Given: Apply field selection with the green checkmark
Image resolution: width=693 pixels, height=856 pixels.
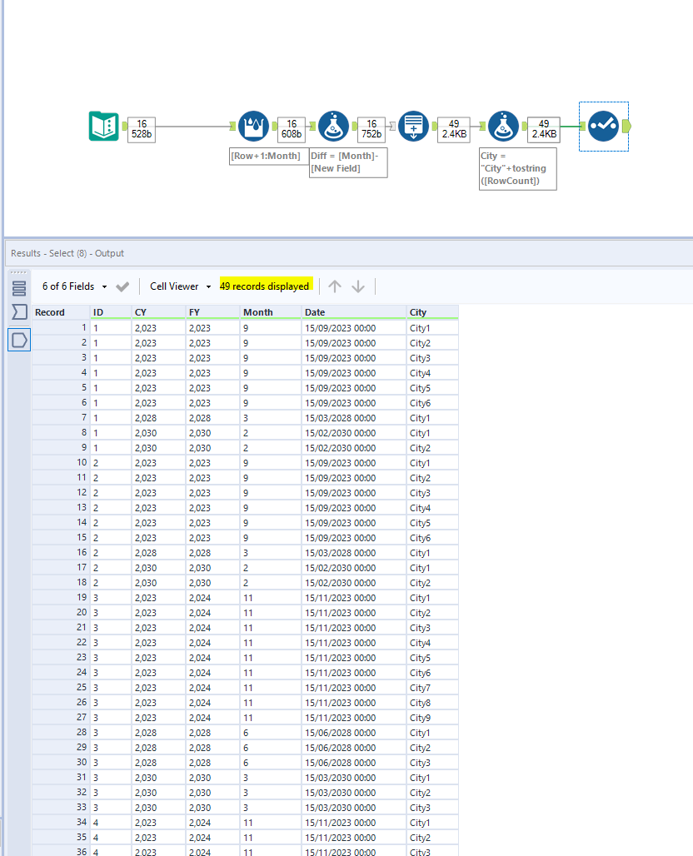Looking at the screenshot, I should [122, 286].
